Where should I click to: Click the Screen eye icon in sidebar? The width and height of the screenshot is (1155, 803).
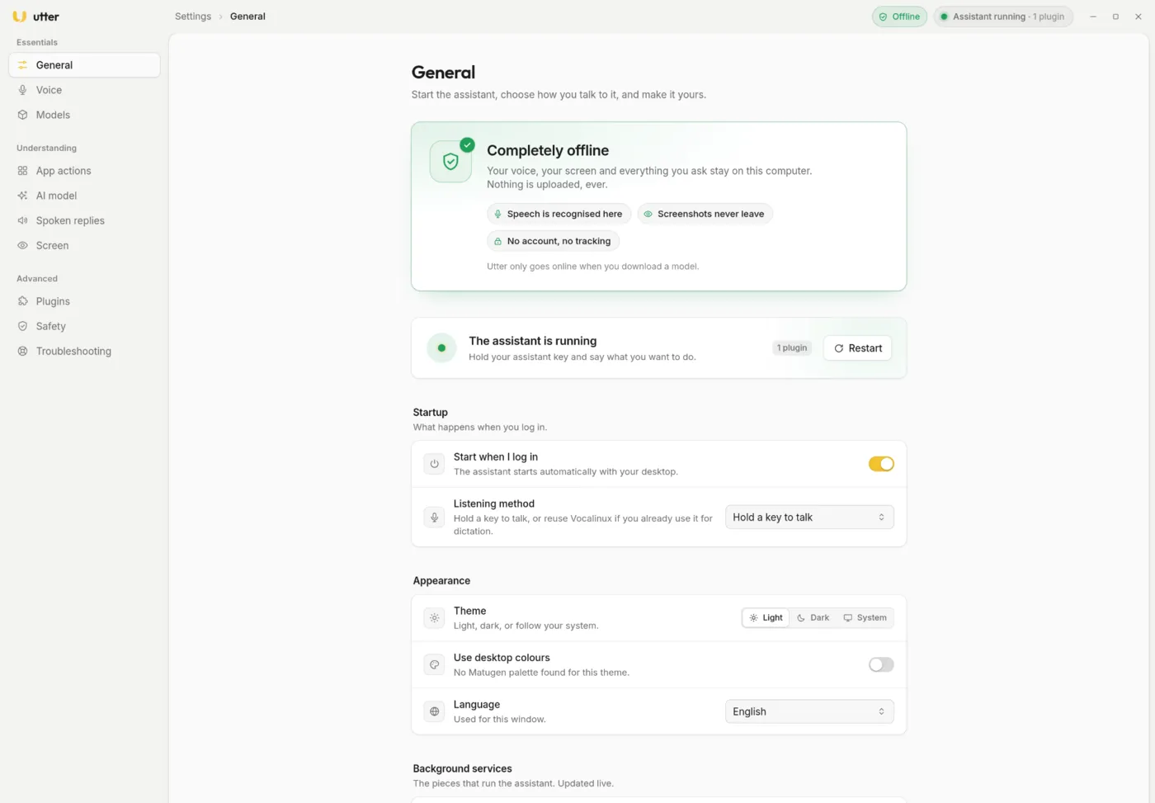(x=23, y=245)
